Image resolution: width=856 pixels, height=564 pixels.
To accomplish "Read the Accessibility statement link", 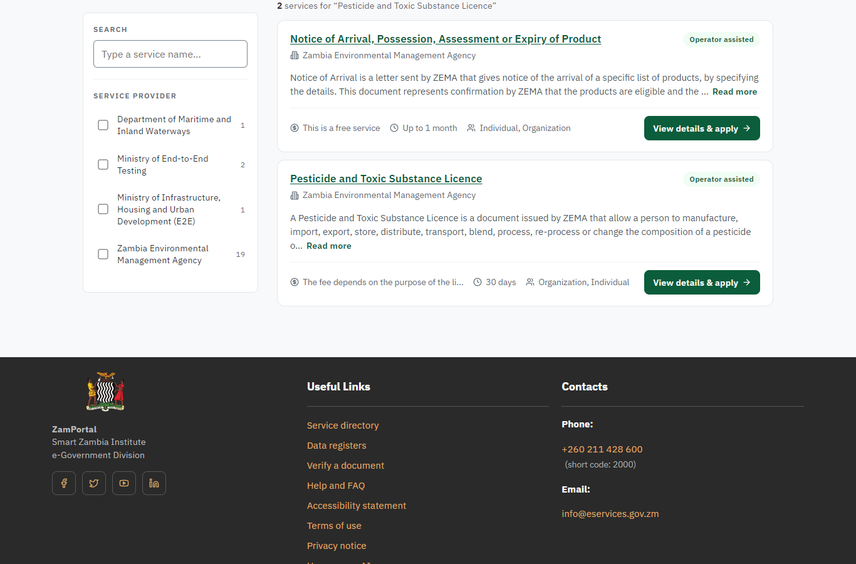I will coord(357,506).
